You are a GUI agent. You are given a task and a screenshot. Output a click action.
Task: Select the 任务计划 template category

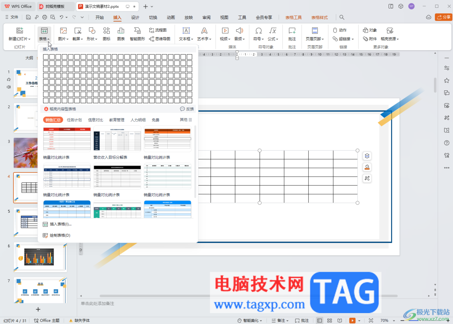click(74, 120)
